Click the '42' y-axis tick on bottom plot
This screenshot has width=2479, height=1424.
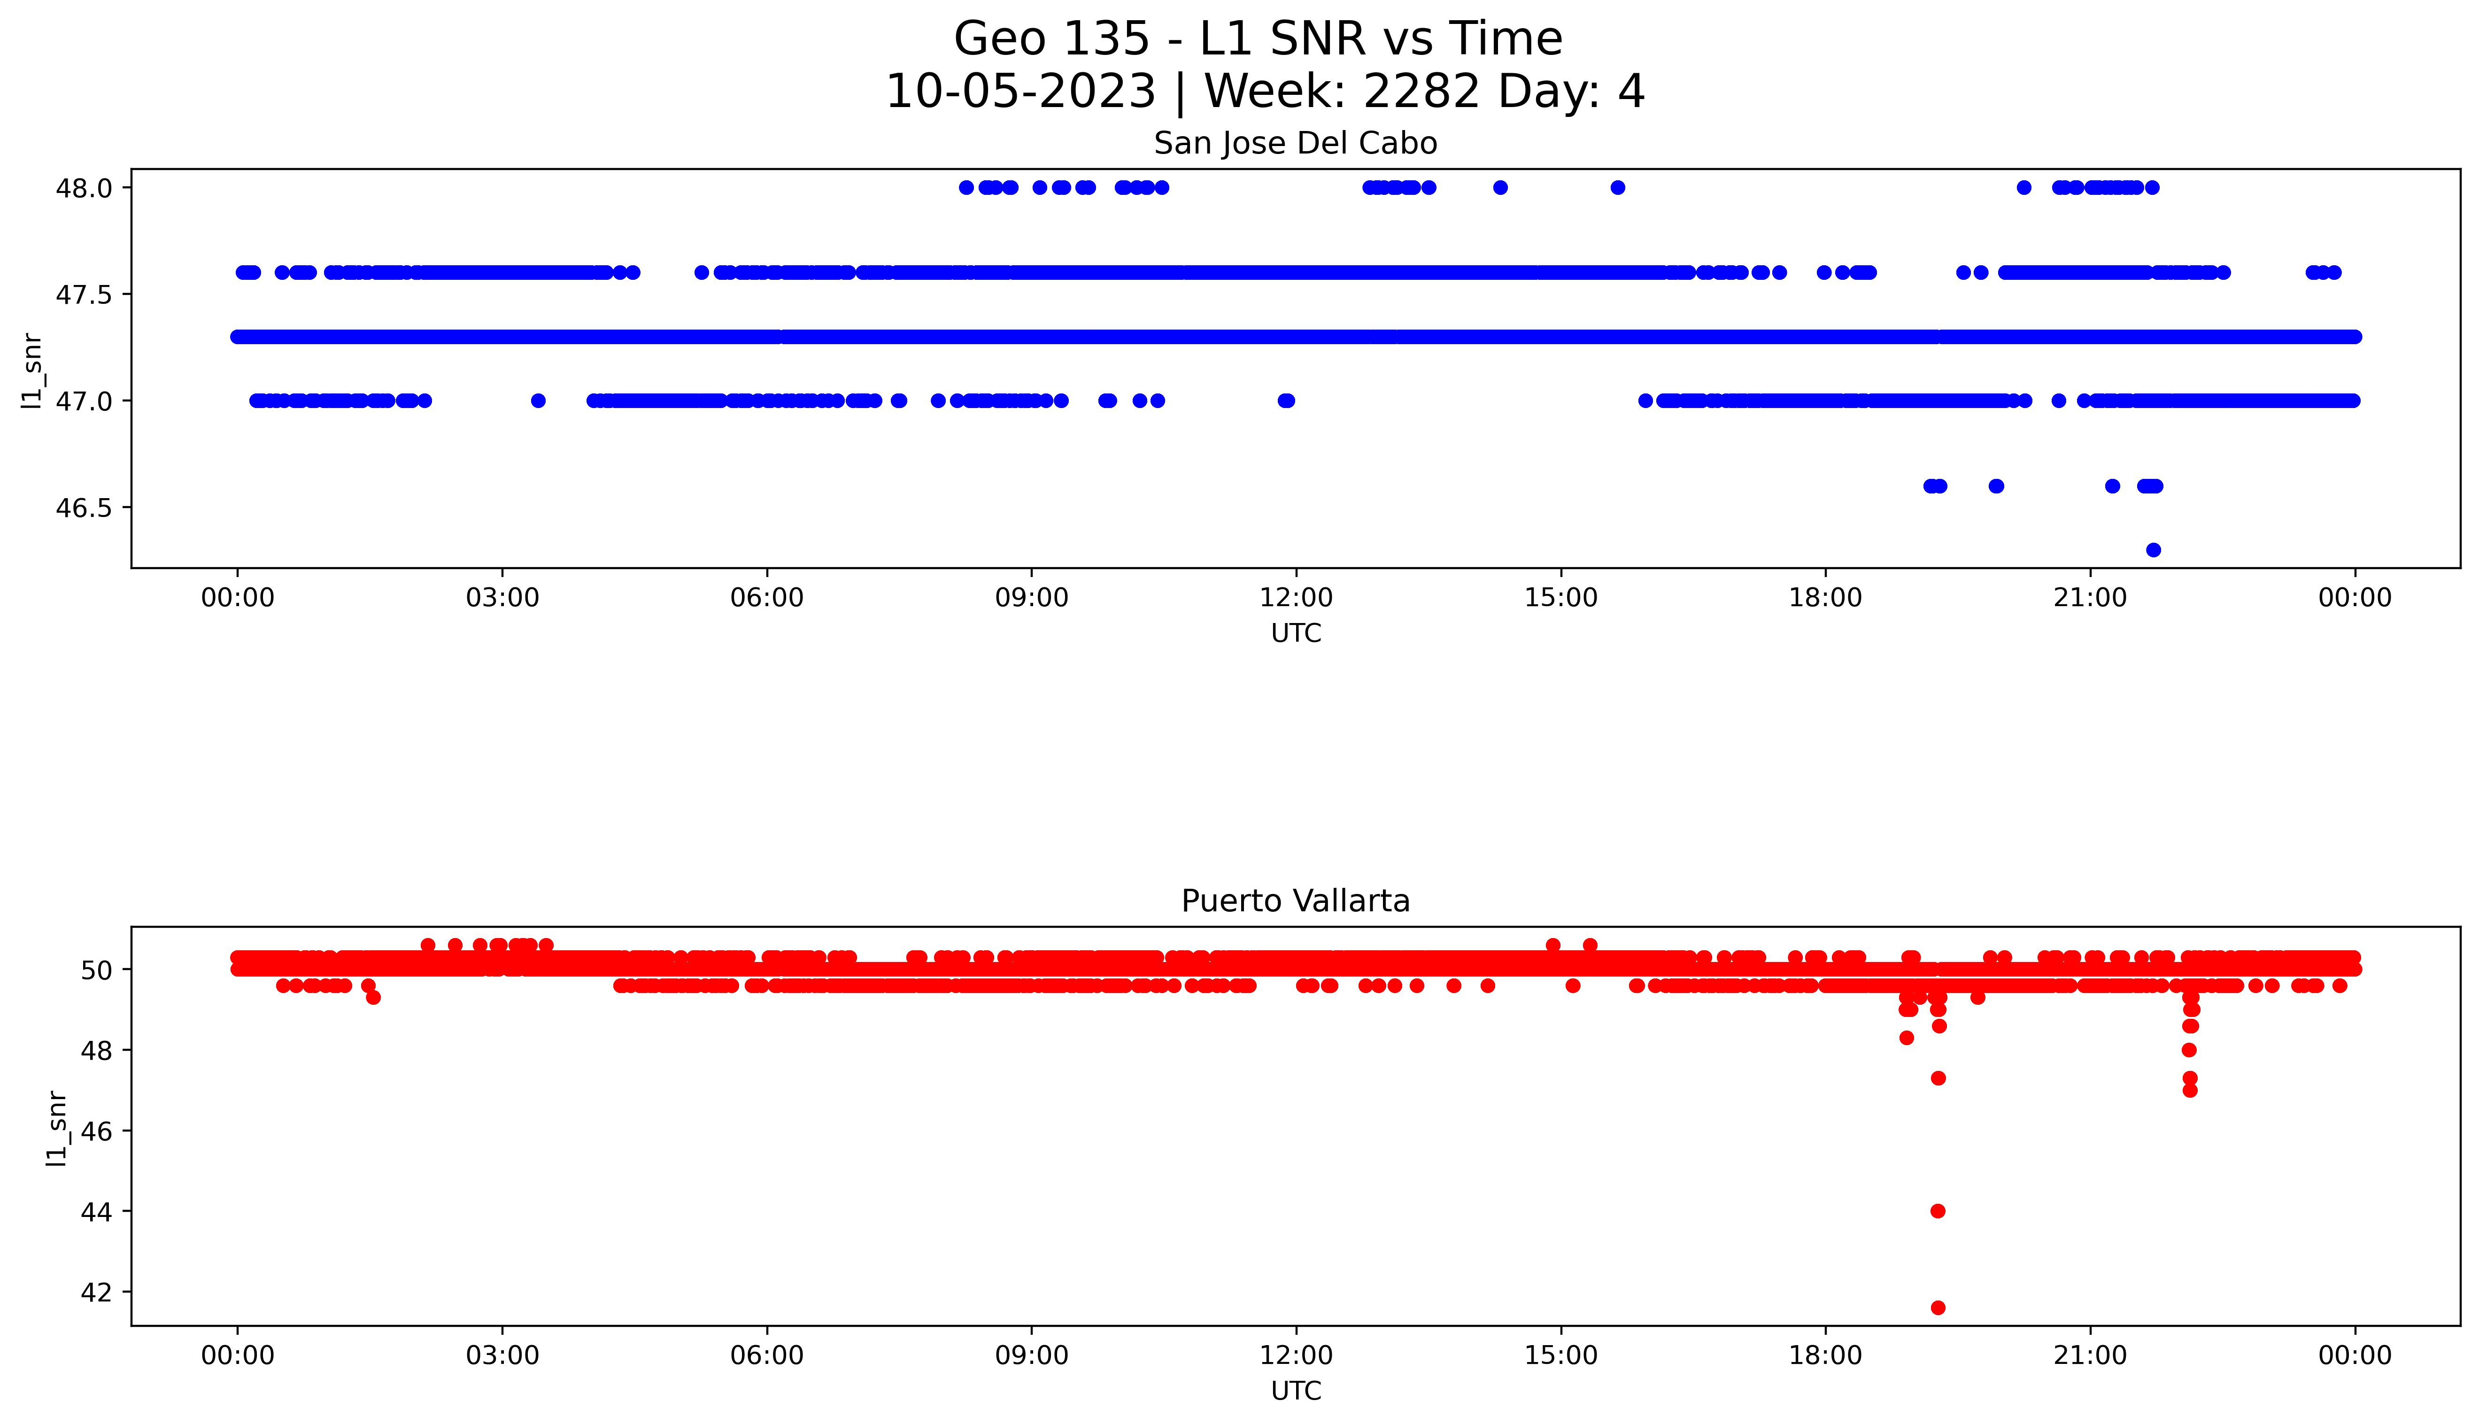[x=98, y=1293]
